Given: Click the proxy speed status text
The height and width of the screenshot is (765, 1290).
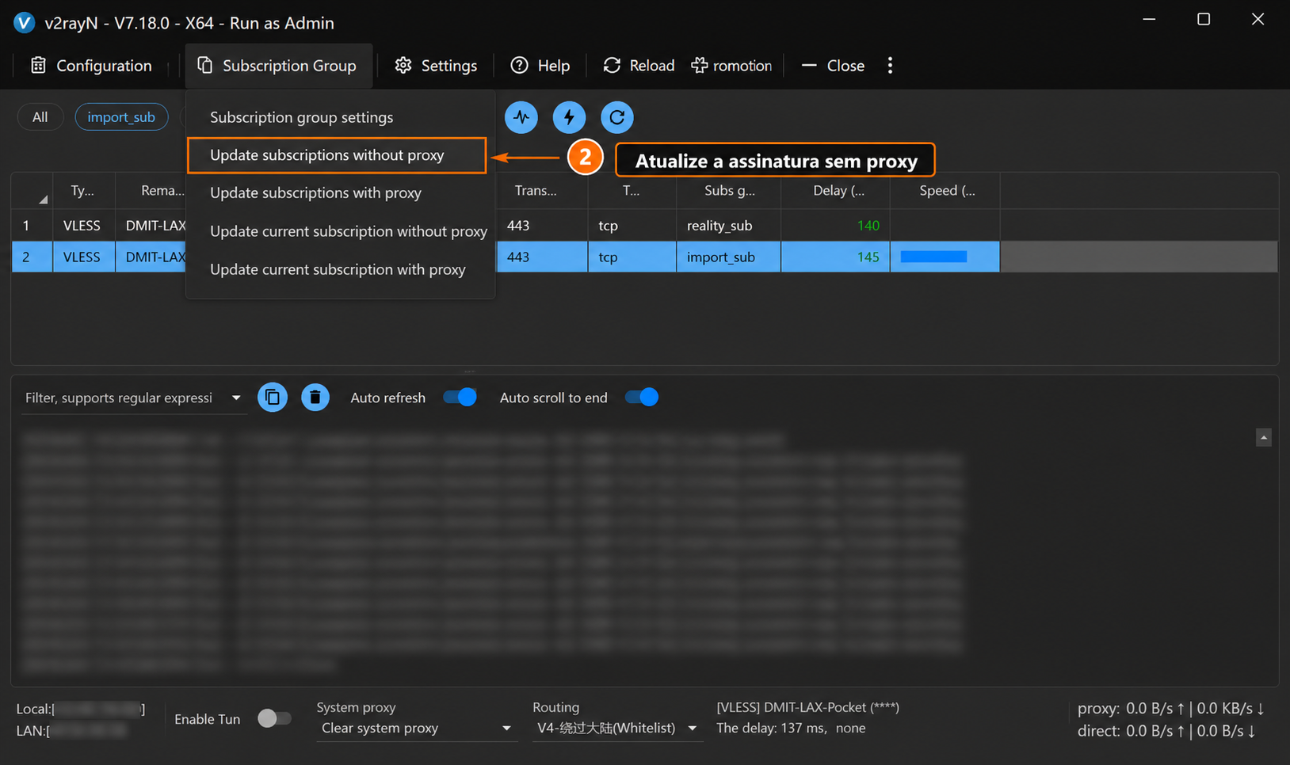Looking at the screenshot, I should (1170, 708).
